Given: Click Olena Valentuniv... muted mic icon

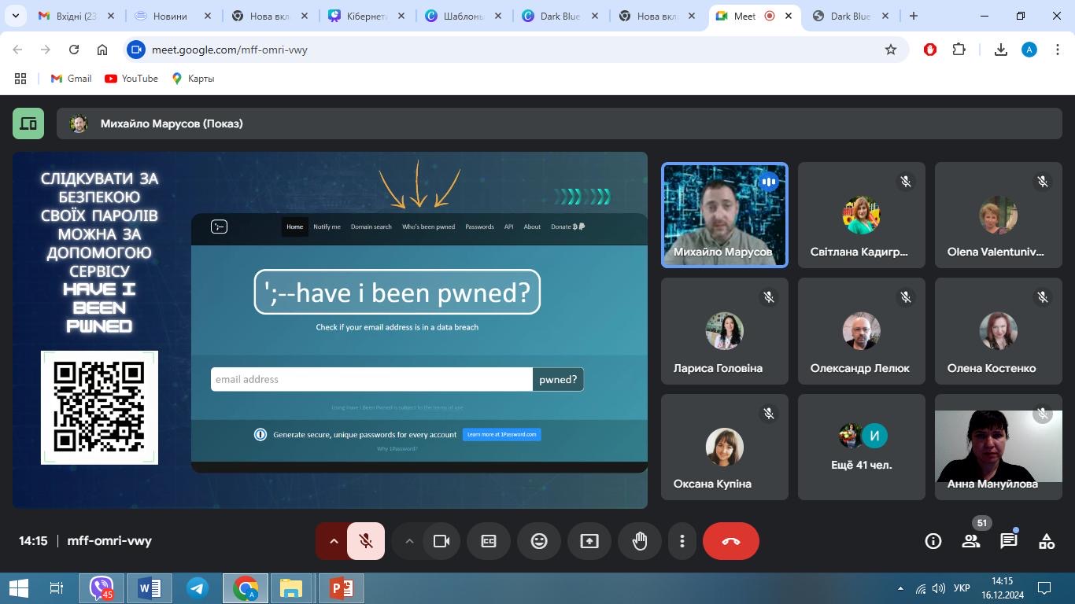Looking at the screenshot, I should click(1043, 182).
